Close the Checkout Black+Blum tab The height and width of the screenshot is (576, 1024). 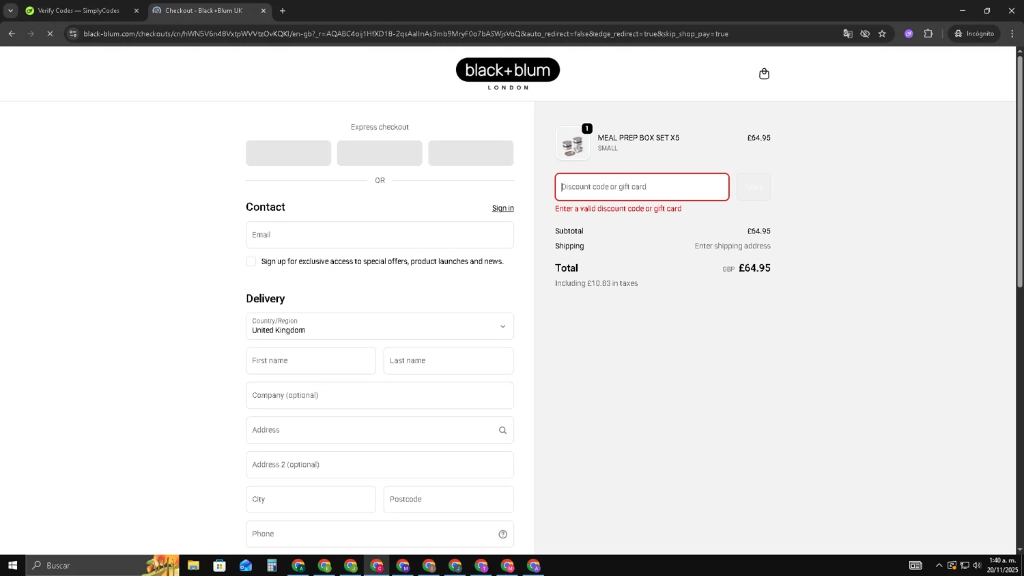pos(264,11)
